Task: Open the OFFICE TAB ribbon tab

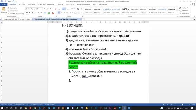Action: pyautogui.click(x=103, y=5)
